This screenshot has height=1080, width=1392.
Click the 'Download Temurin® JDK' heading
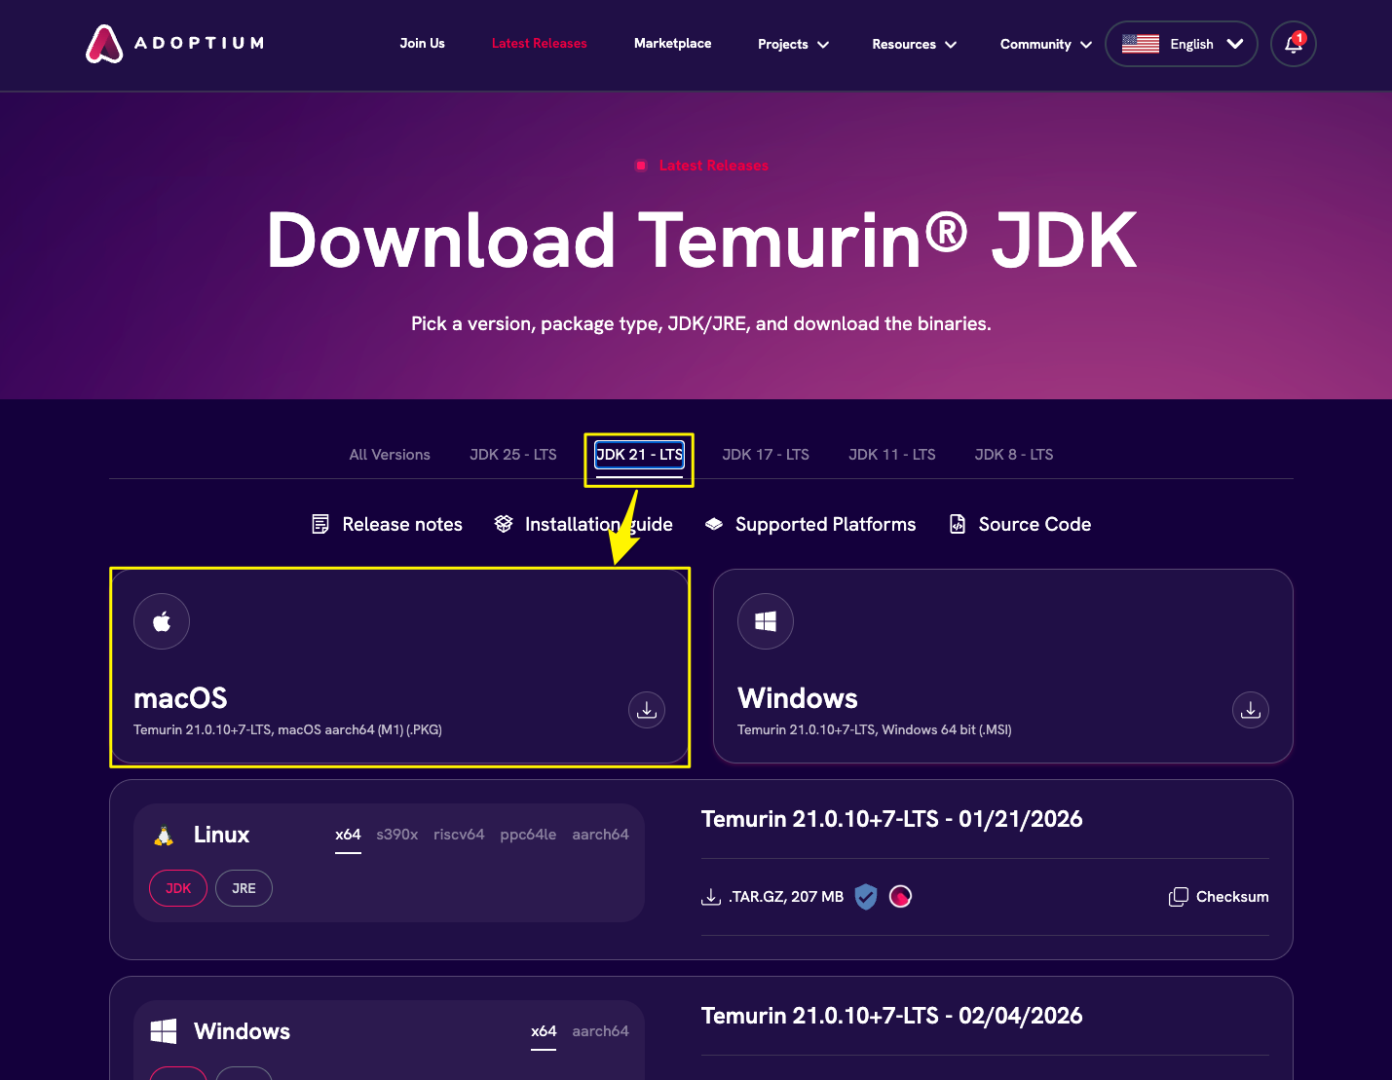(701, 241)
